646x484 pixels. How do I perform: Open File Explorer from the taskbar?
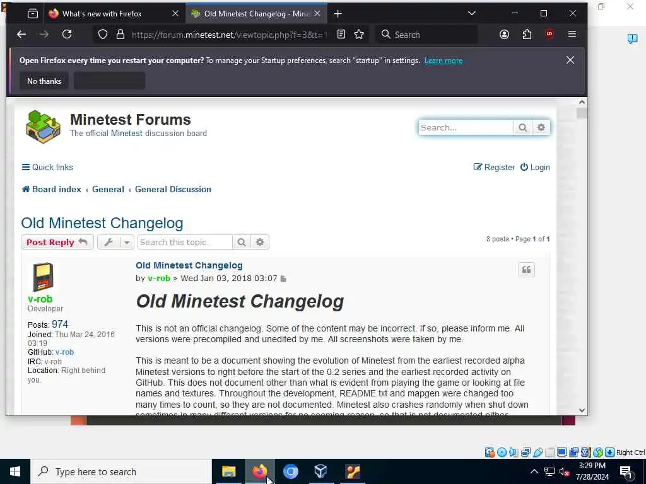[x=228, y=471]
